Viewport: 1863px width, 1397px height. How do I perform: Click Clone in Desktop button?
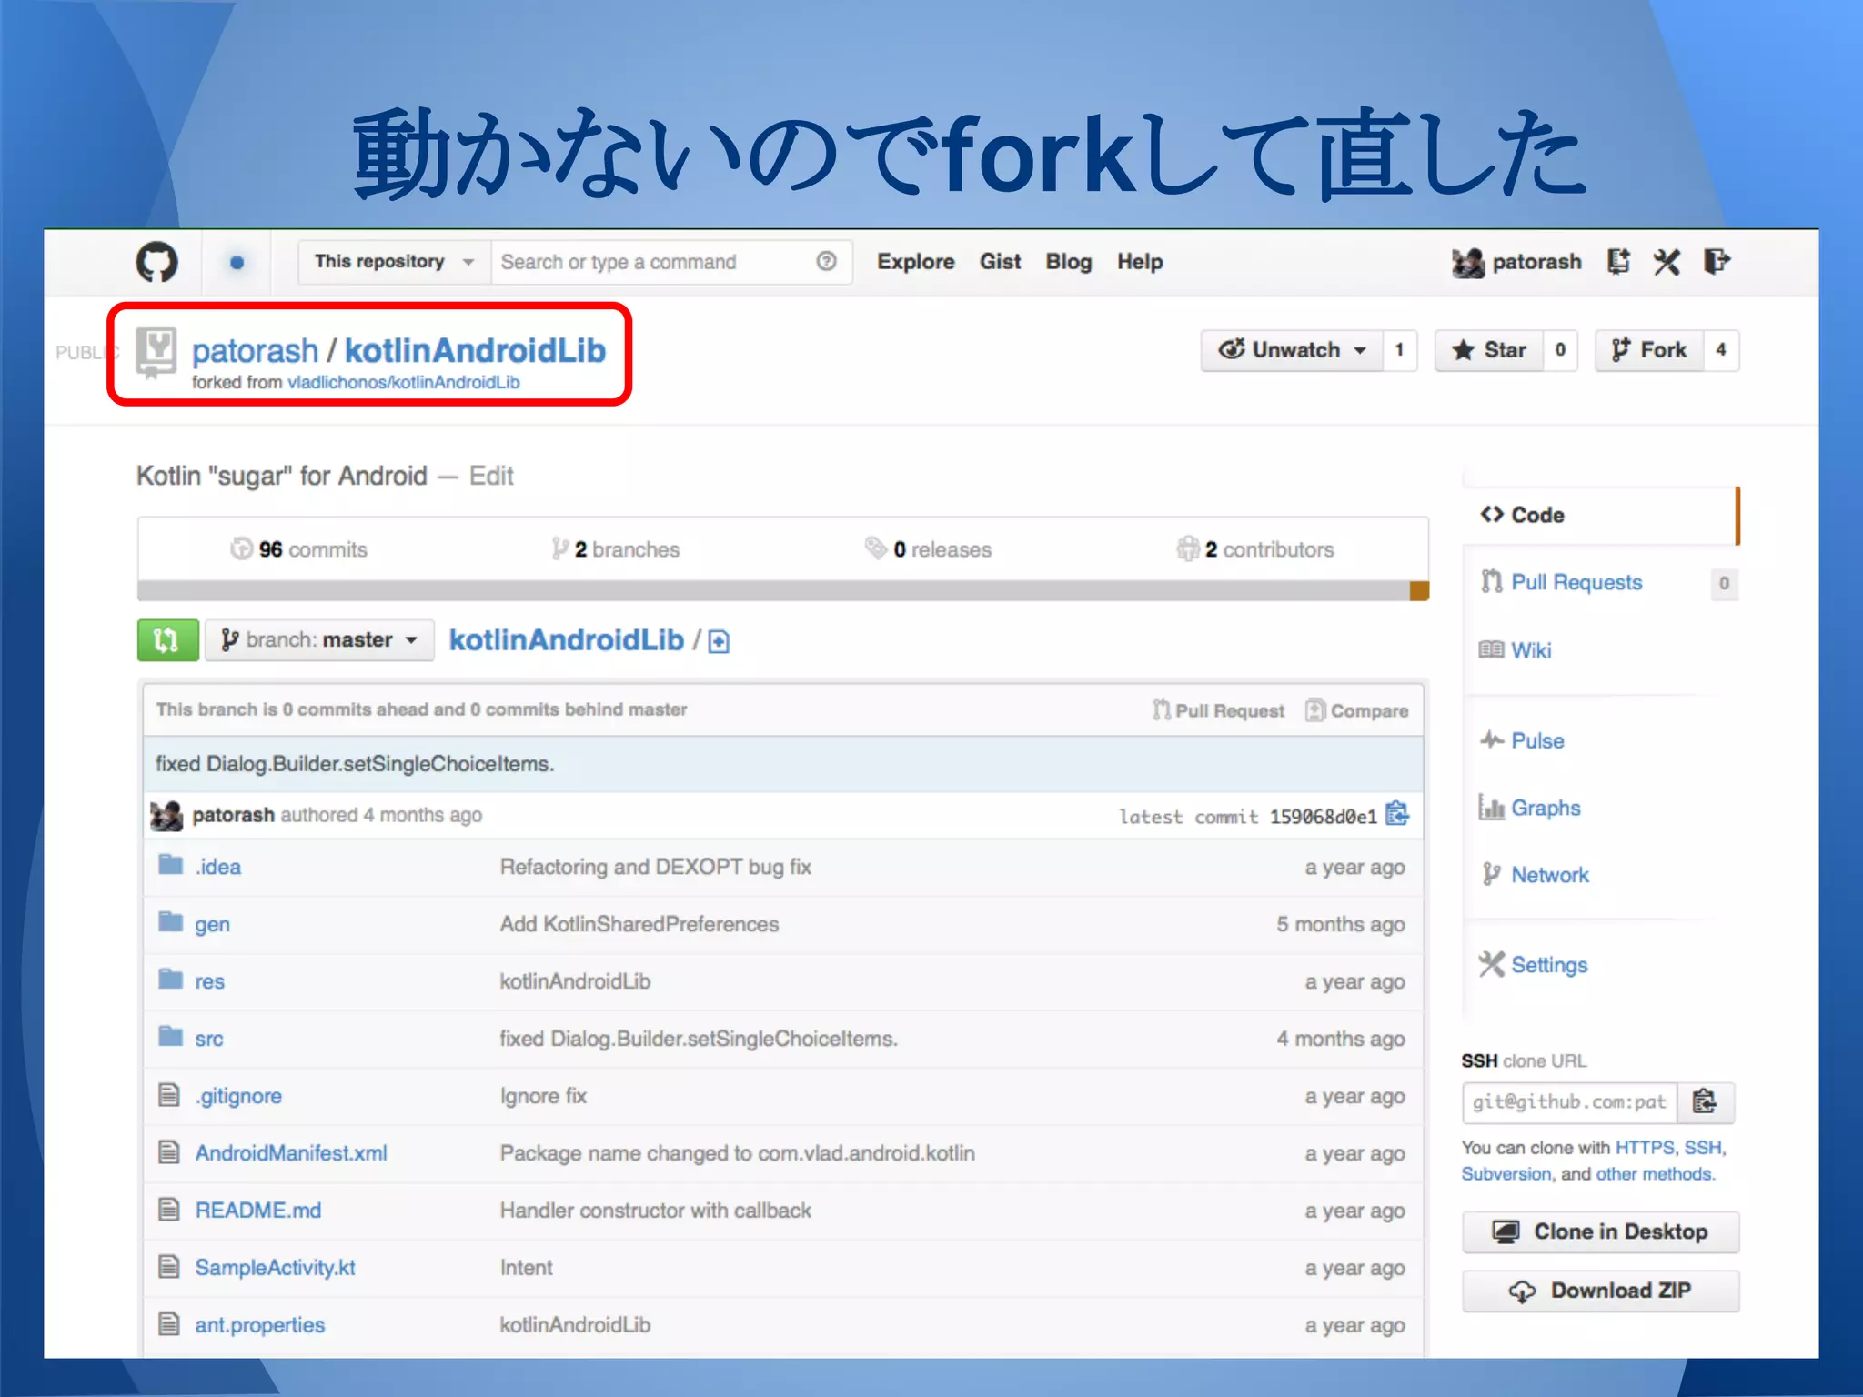pos(1600,1231)
